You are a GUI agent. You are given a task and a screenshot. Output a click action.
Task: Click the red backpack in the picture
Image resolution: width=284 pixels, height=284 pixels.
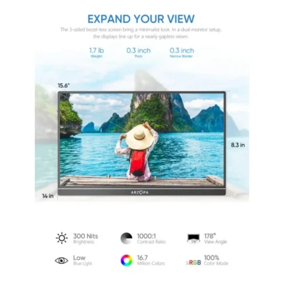pyautogui.click(x=137, y=162)
